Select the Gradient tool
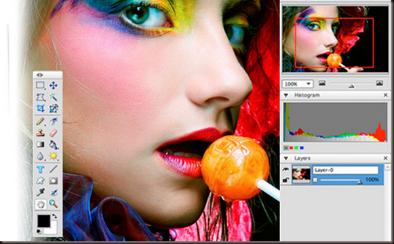 click(x=40, y=144)
